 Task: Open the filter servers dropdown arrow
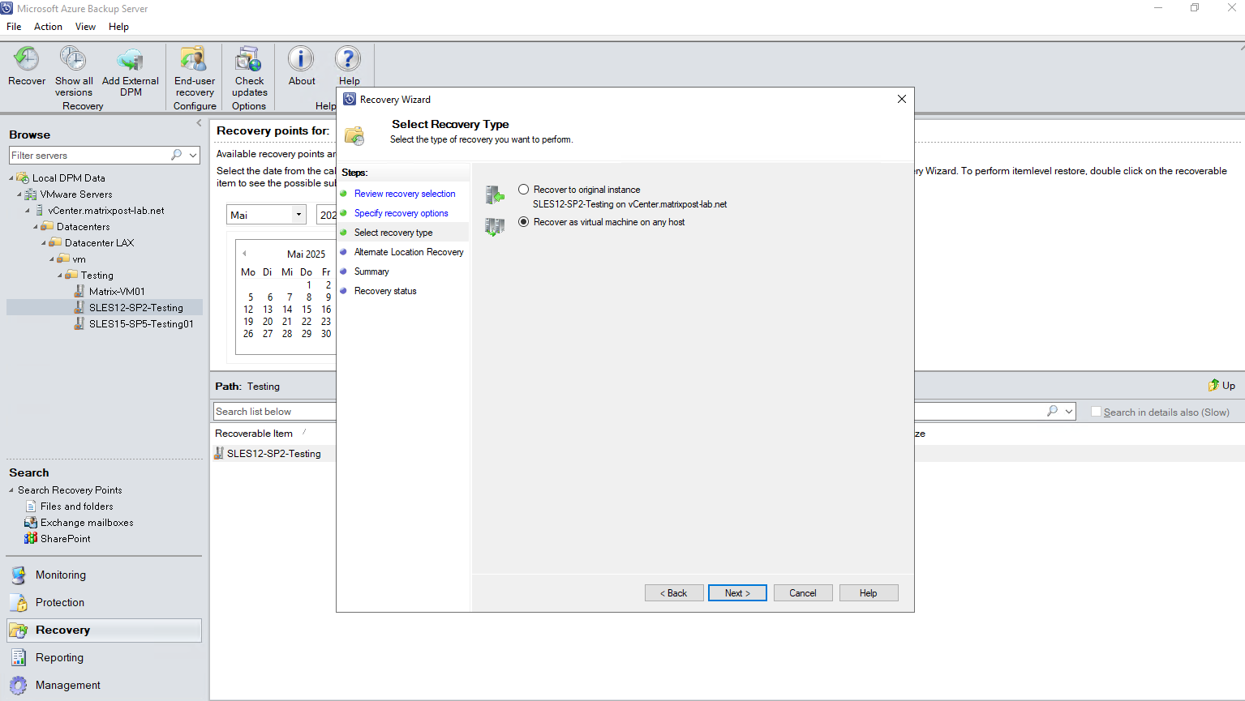[193, 155]
